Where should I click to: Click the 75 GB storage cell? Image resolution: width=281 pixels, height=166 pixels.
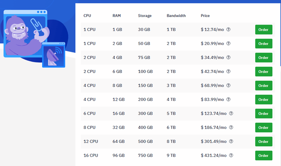coord(144,58)
